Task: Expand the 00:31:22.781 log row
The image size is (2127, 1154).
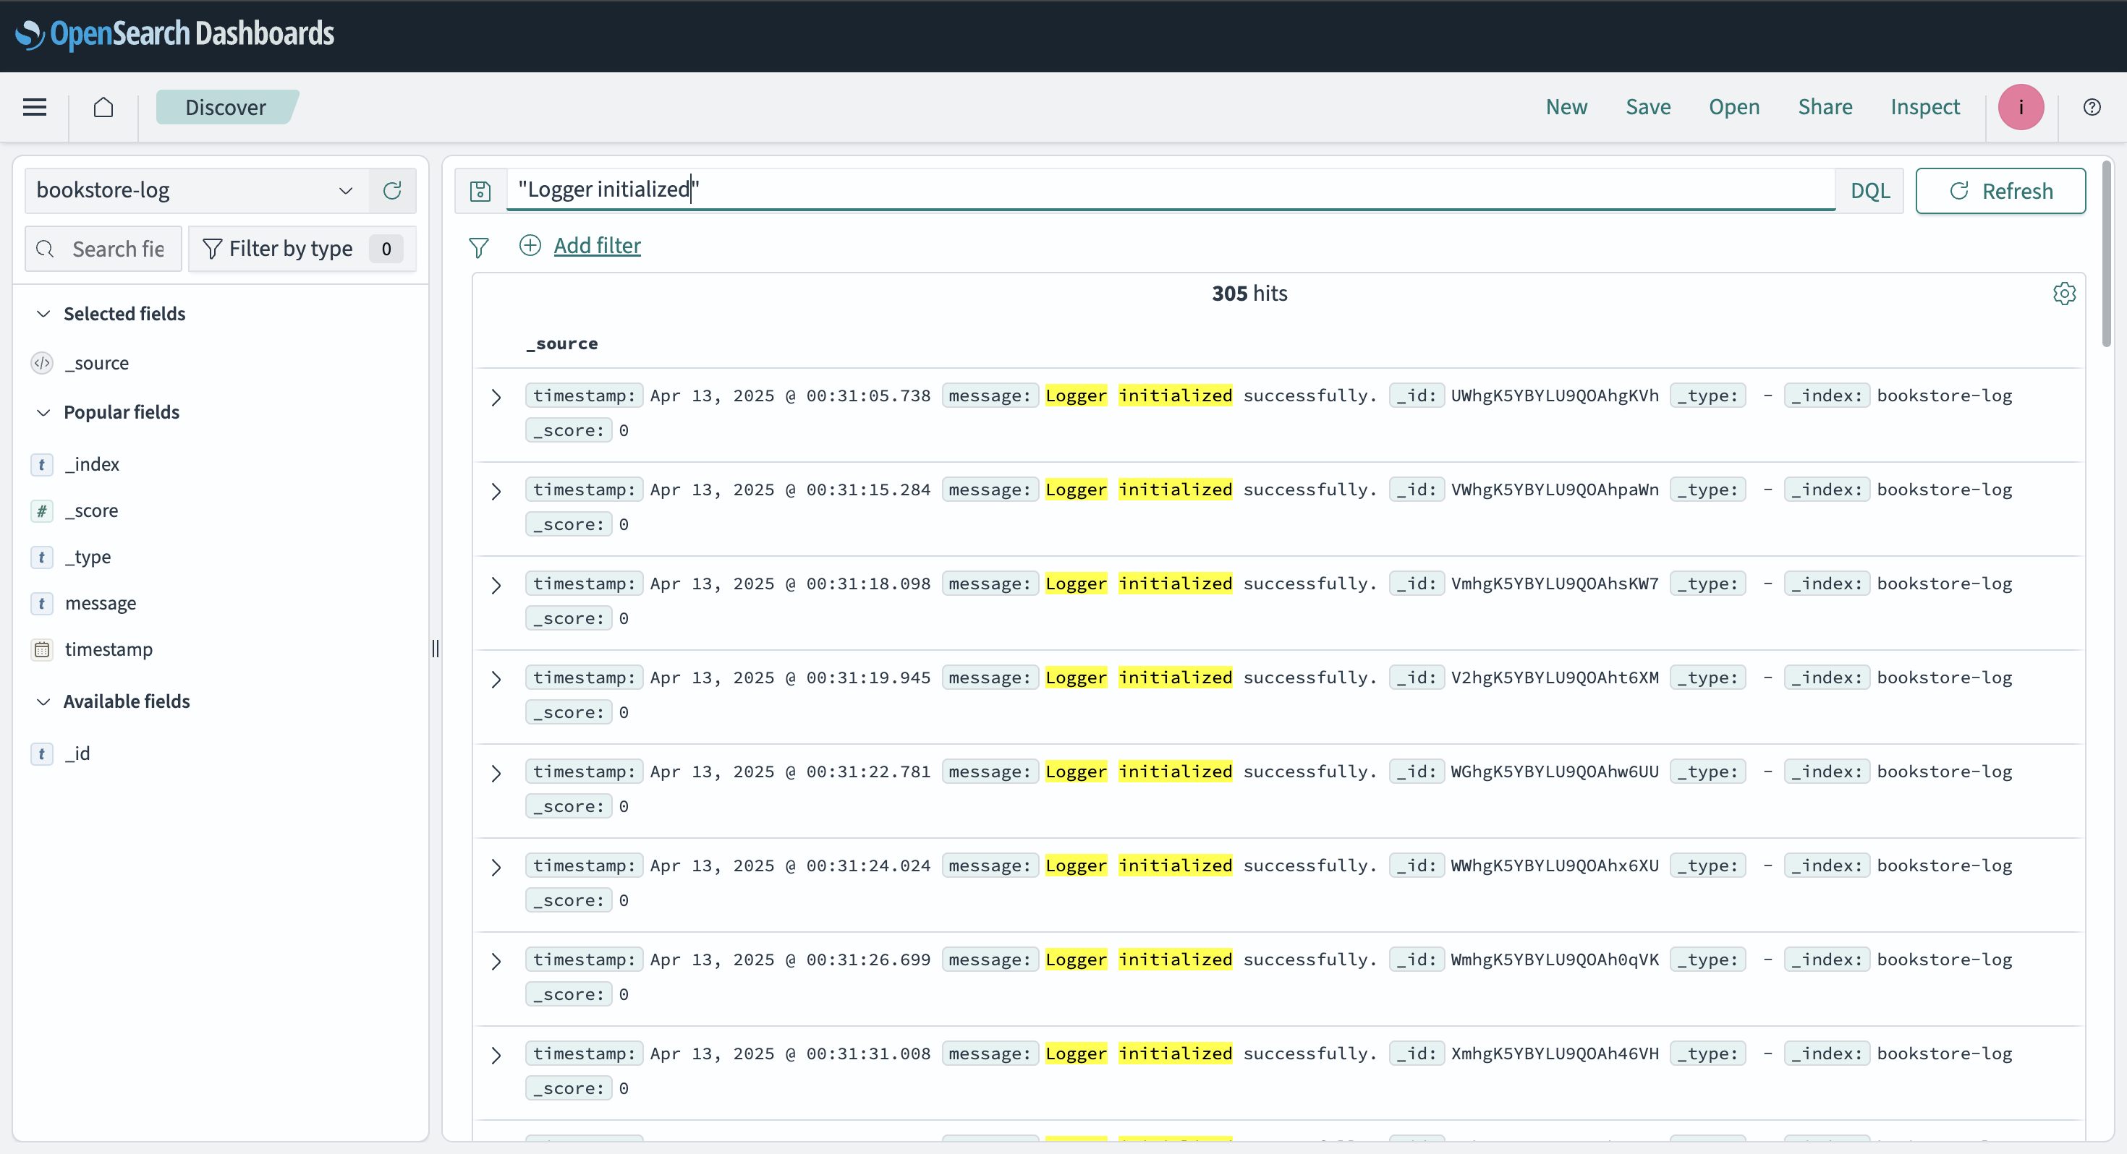Action: pos(496,774)
